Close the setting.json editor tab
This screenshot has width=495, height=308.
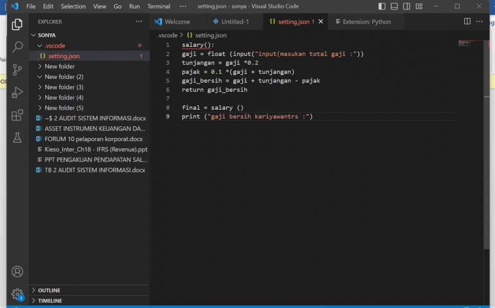[321, 21]
